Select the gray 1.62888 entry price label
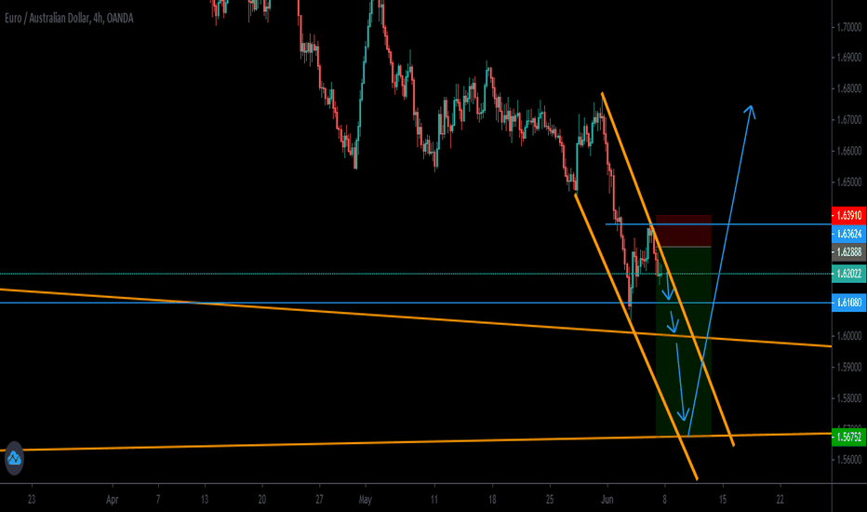The height and width of the screenshot is (512, 867). pyautogui.click(x=848, y=252)
